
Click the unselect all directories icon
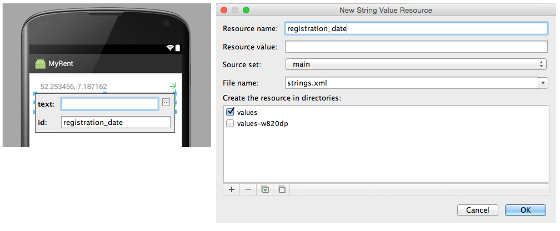coord(282,189)
